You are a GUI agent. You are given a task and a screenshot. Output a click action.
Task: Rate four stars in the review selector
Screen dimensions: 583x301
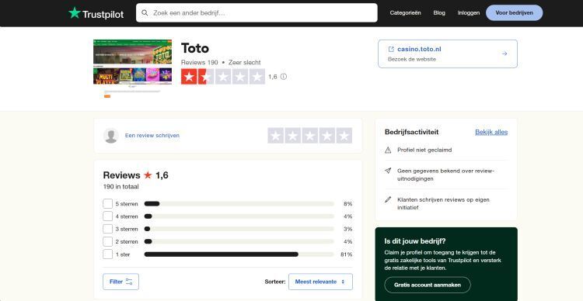[x=326, y=136]
